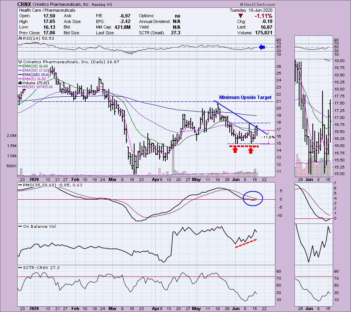Click the Last value 16.87
351x312 pixels.
coord(266,27)
